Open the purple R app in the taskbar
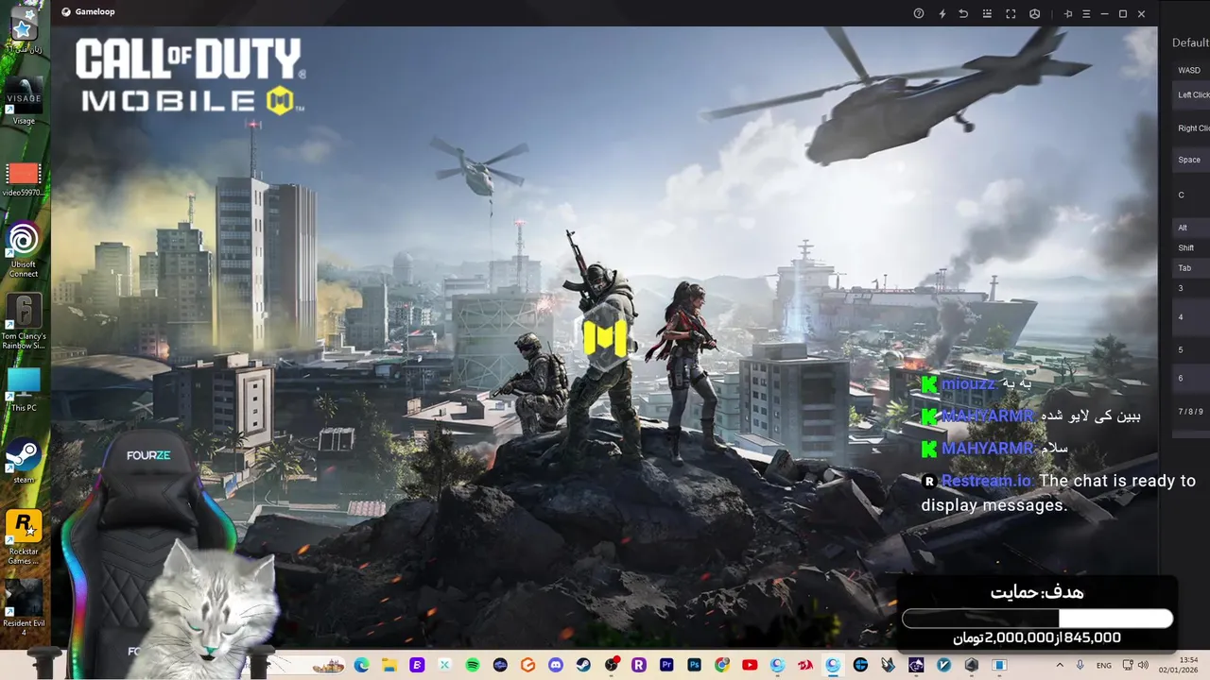The image size is (1210, 680). (x=639, y=665)
